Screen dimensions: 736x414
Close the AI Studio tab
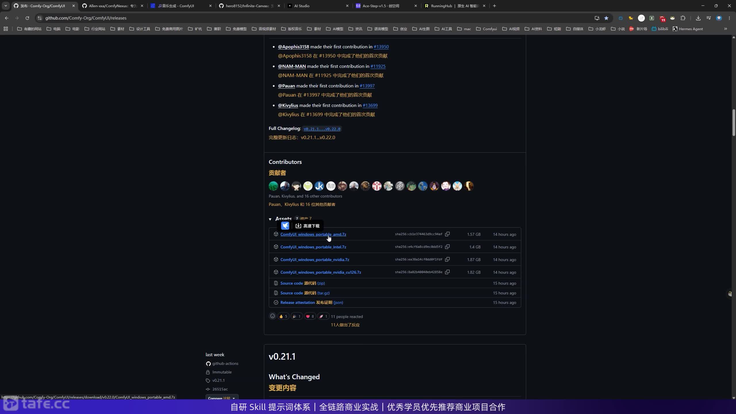click(347, 6)
